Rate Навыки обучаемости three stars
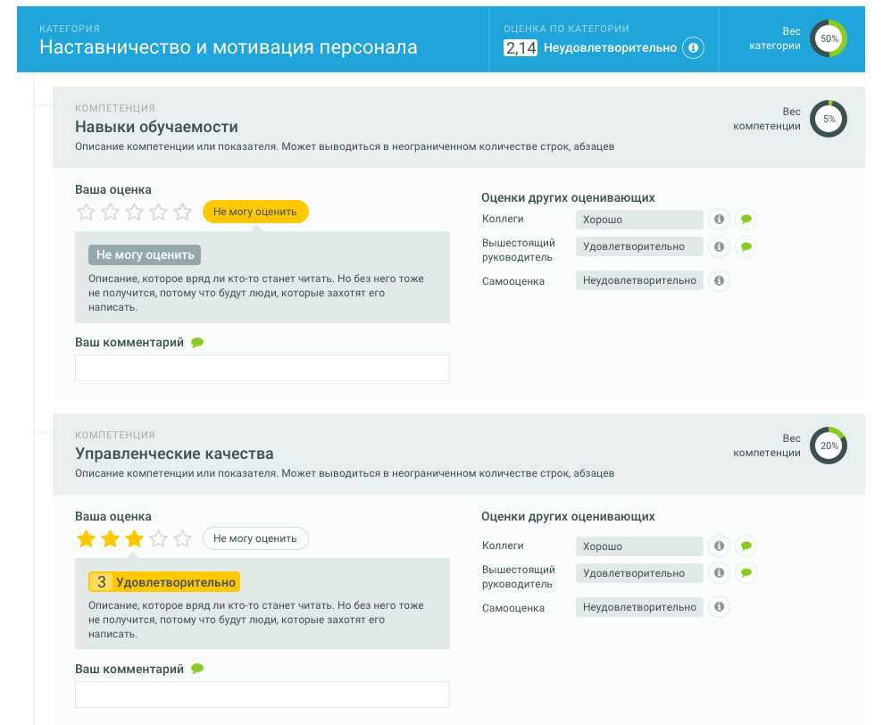This screenshot has width=883, height=725. [x=135, y=212]
